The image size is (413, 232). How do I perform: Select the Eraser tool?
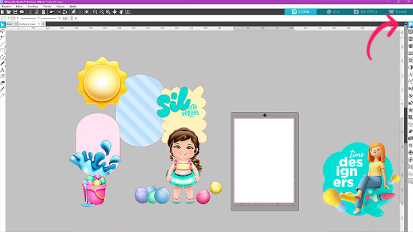(3, 83)
